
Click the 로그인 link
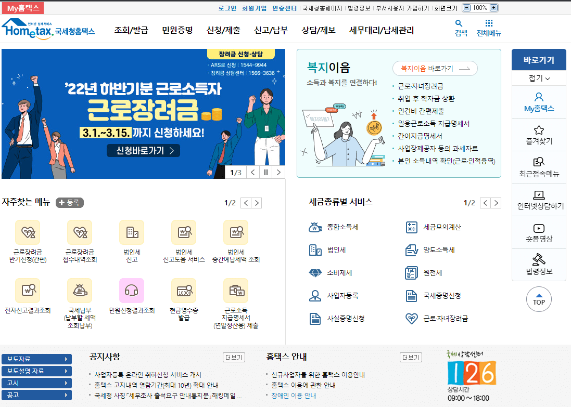pos(227,8)
